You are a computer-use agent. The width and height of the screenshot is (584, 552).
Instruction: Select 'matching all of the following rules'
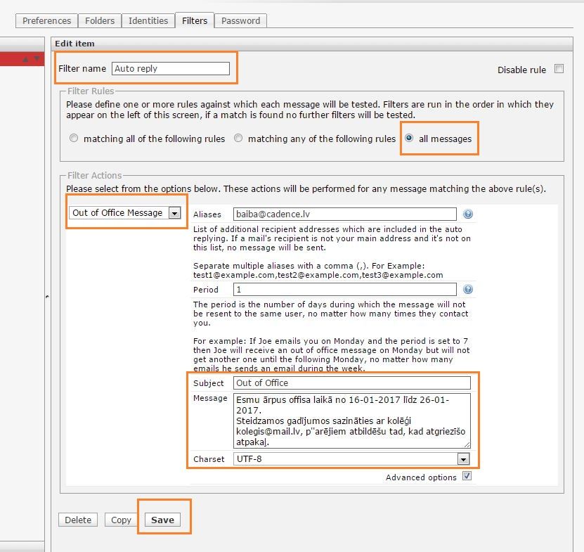coord(74,139)
